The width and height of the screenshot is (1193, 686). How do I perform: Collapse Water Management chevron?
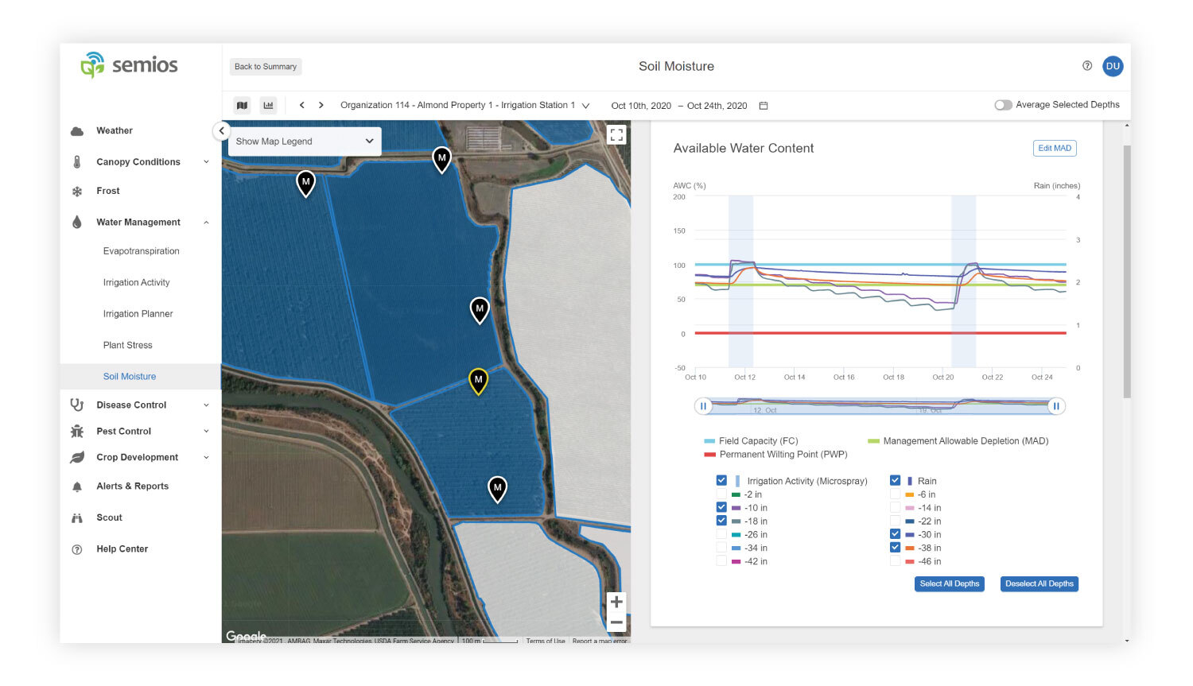tap(206, 223)
